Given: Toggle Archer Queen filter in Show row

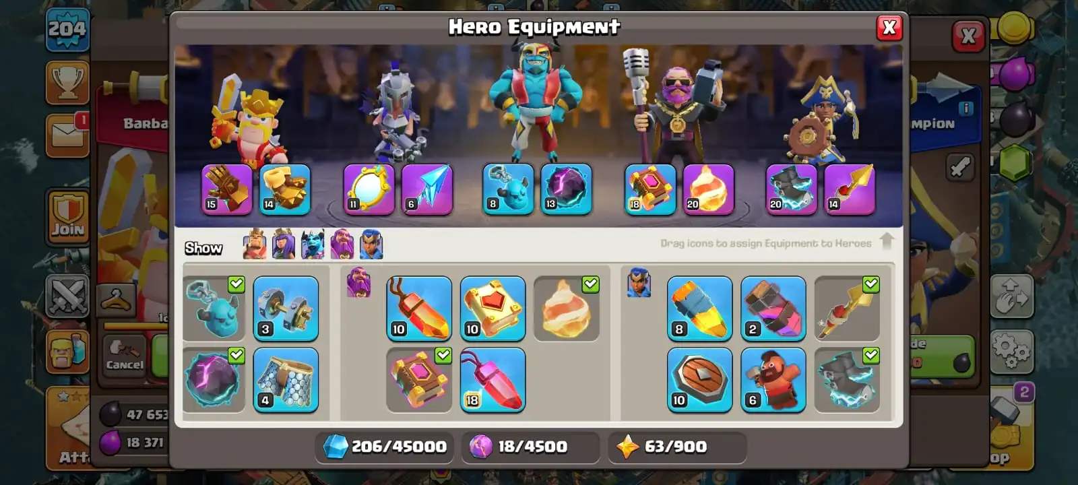Looking at the screenshot, I should (x=284, y=244).
